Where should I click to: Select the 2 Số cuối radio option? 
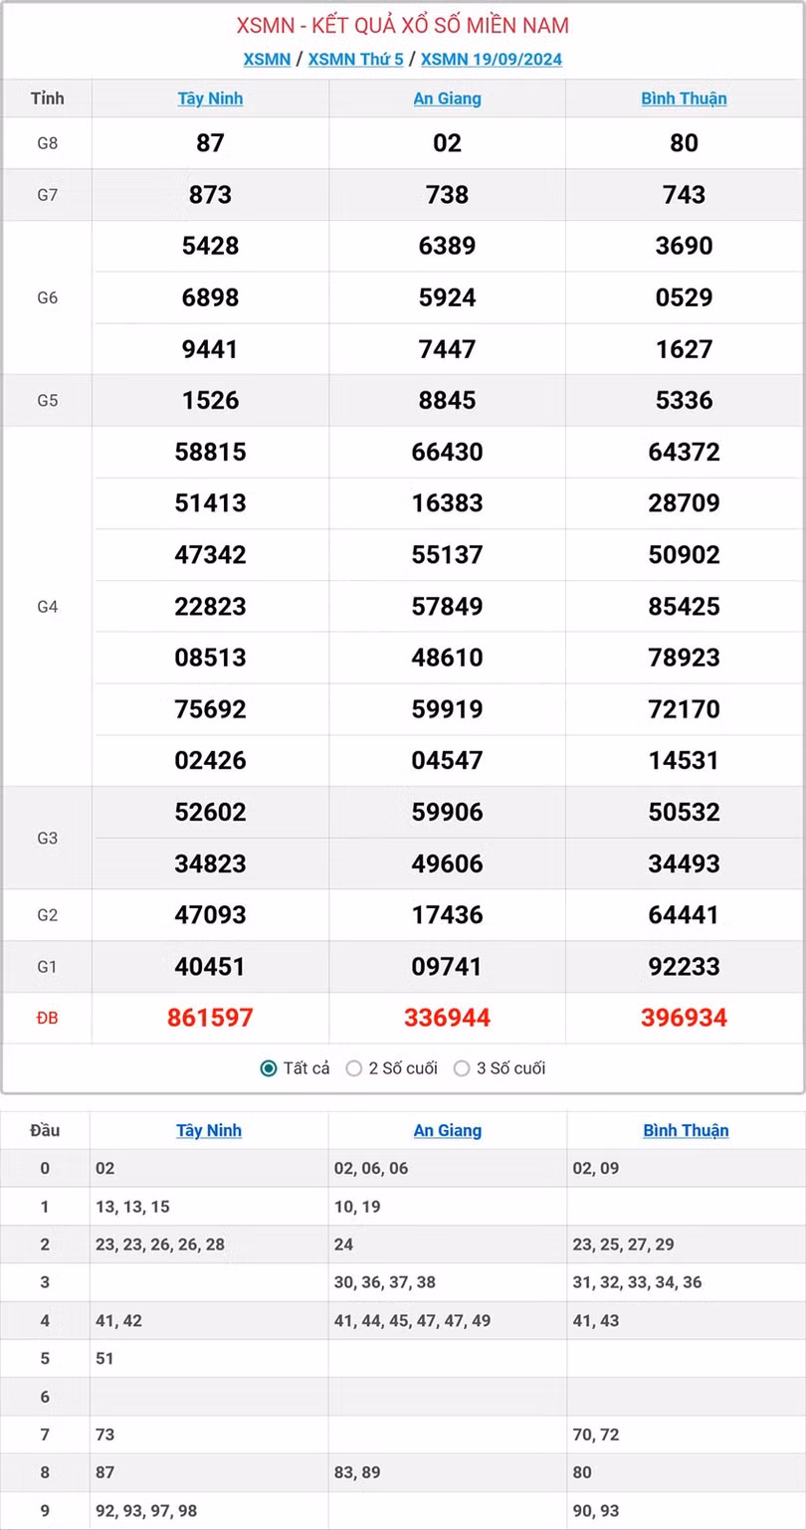pos(354,1068)
